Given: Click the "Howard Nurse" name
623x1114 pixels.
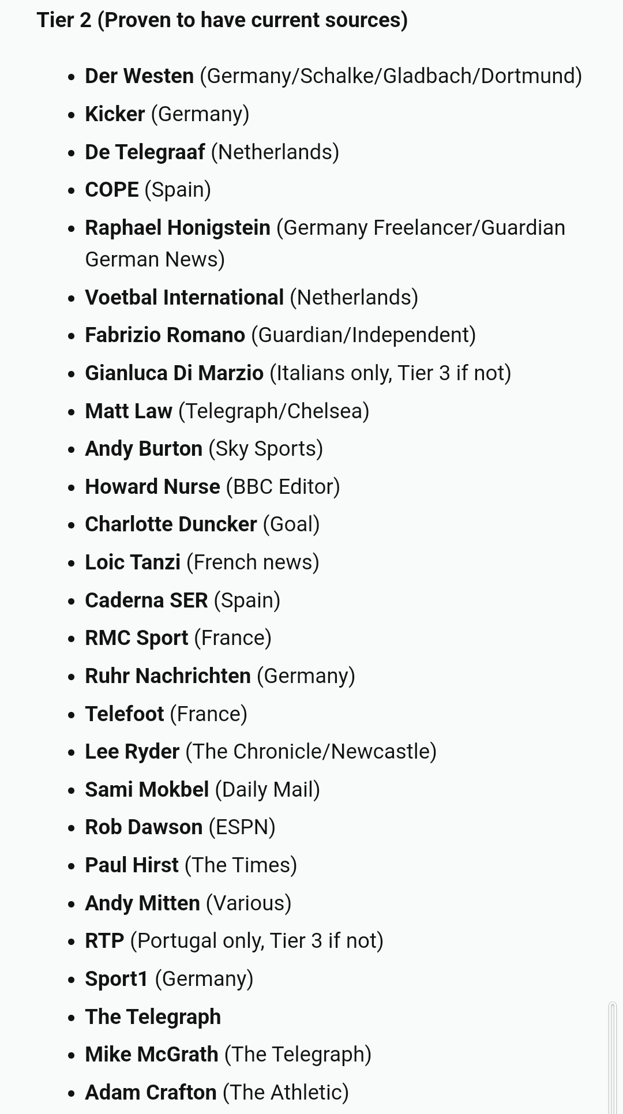Looking at the screenshot, I should pyautogui.click(x=152, y=487).
